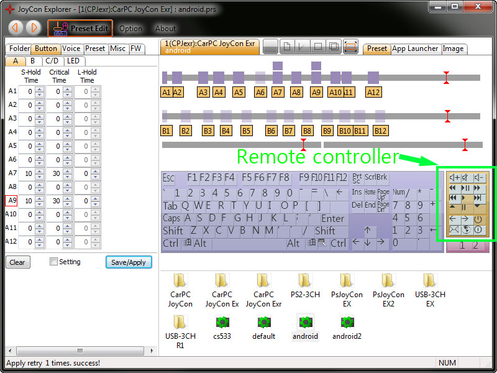497x373 pixels.
Task: Click the single square toolbar icon
Action: [317, 47]
